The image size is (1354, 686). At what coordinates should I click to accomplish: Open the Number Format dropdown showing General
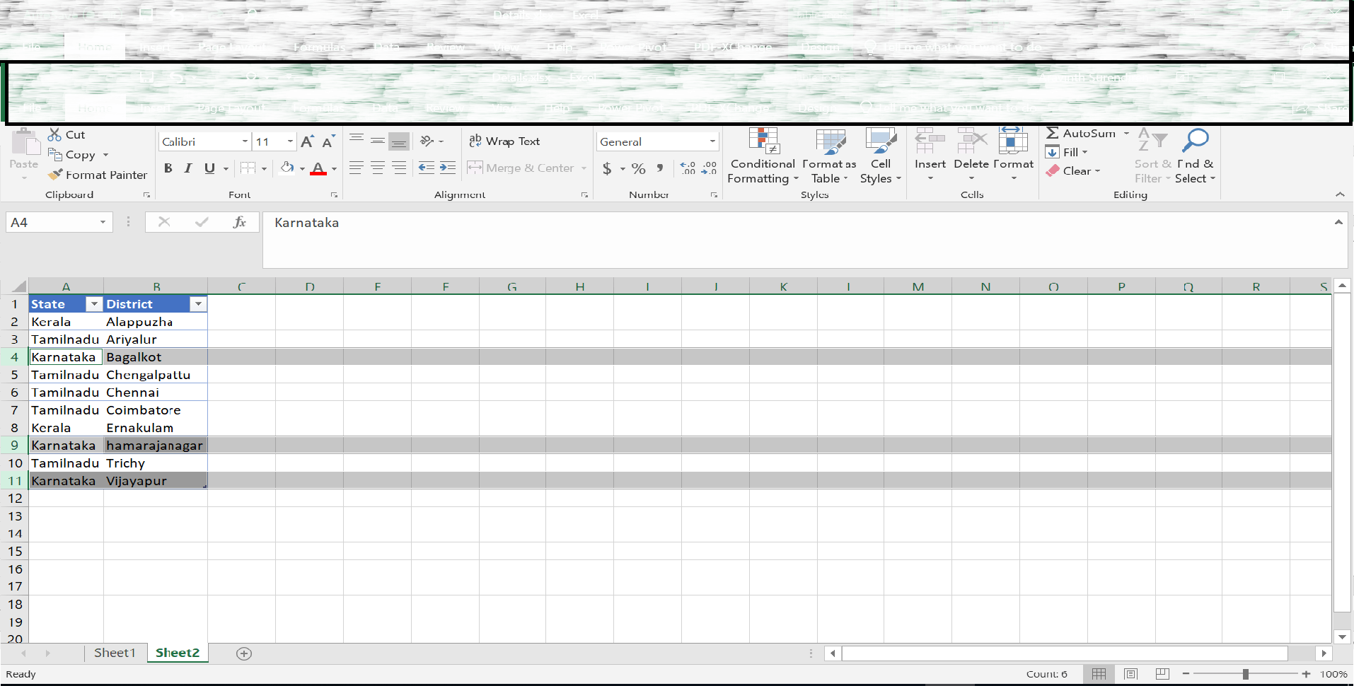point(712,141)
